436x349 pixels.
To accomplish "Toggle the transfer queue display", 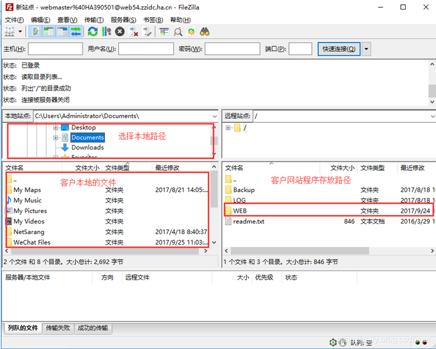I will (76, 32).
